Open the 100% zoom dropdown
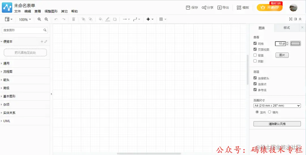Viewport: 306px width, 155px height. click(25, 19)
